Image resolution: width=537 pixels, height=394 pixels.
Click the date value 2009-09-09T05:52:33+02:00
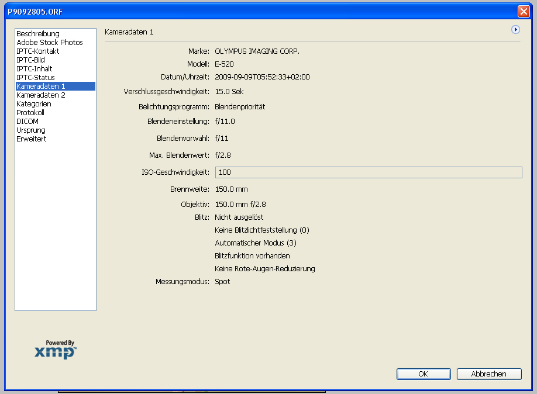(262, 77)
